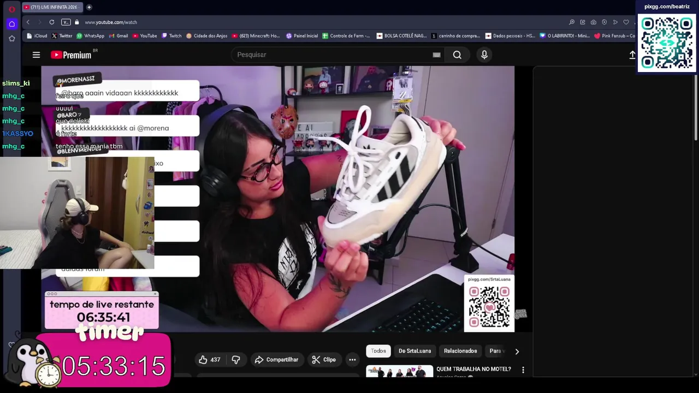Click the send flow arrow icon

click(x=615, y=22)
